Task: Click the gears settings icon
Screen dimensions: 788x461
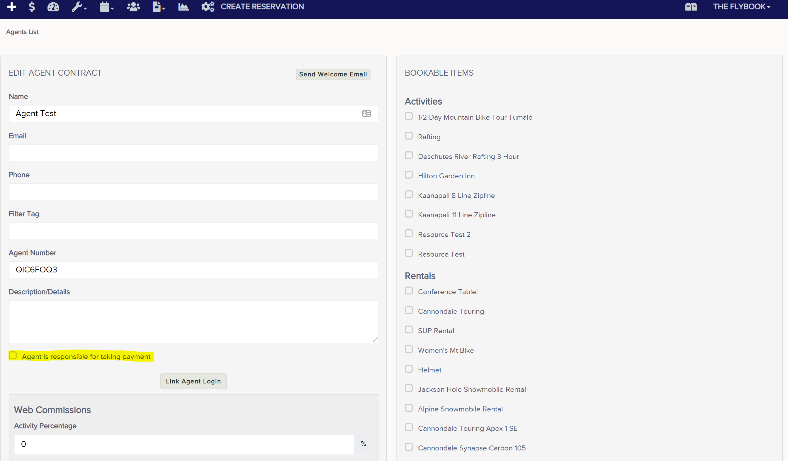Action: pos(208,6)
